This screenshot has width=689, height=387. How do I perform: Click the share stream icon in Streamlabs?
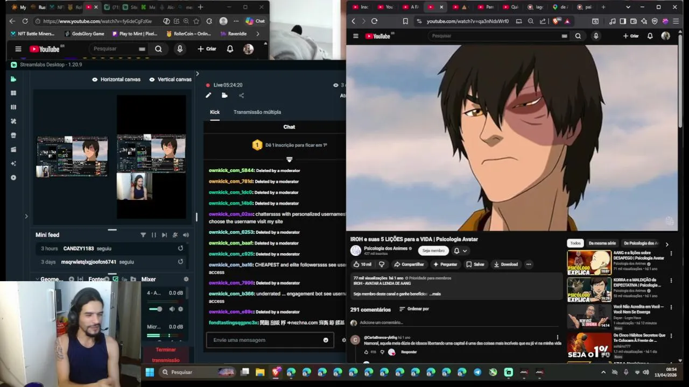pyautogui.click(x=241, y=95)
